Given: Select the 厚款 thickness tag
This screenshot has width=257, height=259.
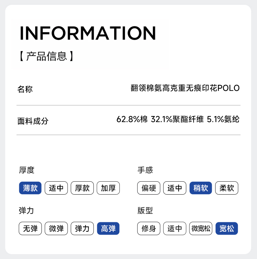Looking at the screenshot, I should (x=82, y=188).
